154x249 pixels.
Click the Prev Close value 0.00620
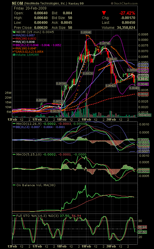point(41,27)
